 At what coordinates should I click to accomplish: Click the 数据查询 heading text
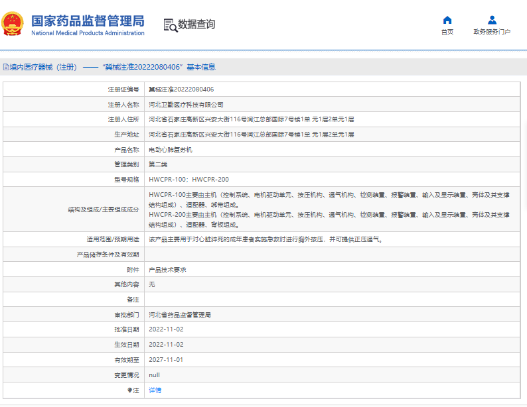pyautogui.click(x=196, y=25)
